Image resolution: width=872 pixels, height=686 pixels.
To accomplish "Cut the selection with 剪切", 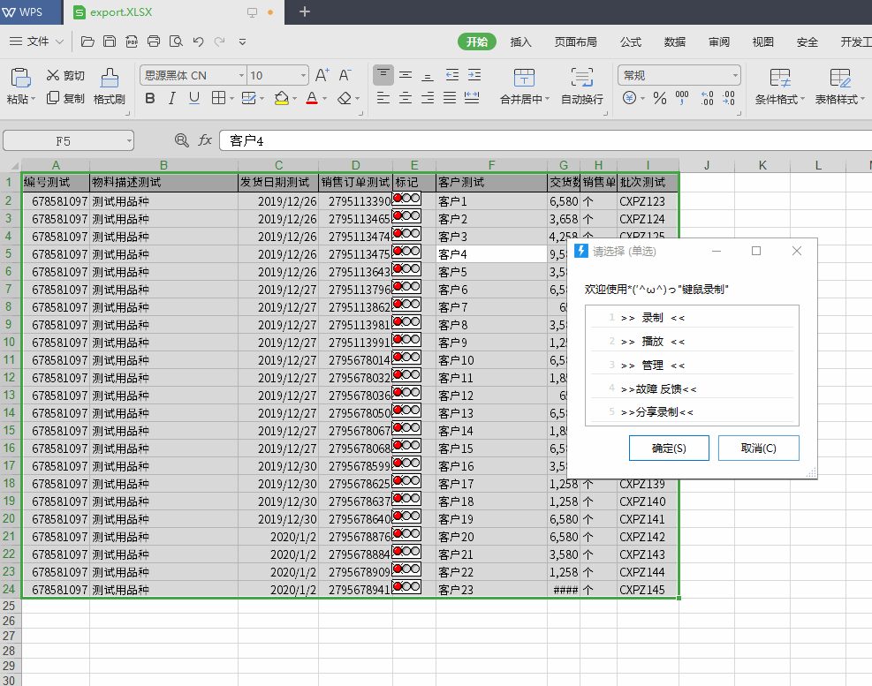I will click(x=65, y=76).
